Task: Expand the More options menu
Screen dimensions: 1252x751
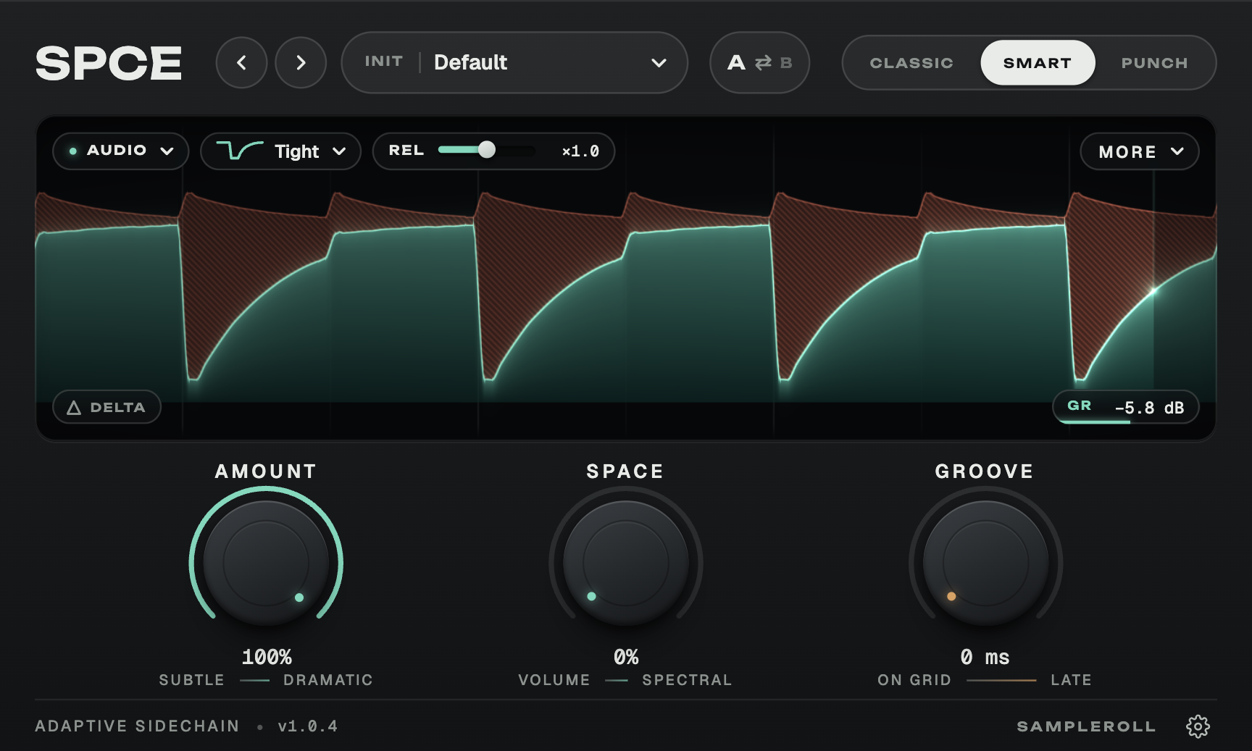Action: [x=1140, y=151]
